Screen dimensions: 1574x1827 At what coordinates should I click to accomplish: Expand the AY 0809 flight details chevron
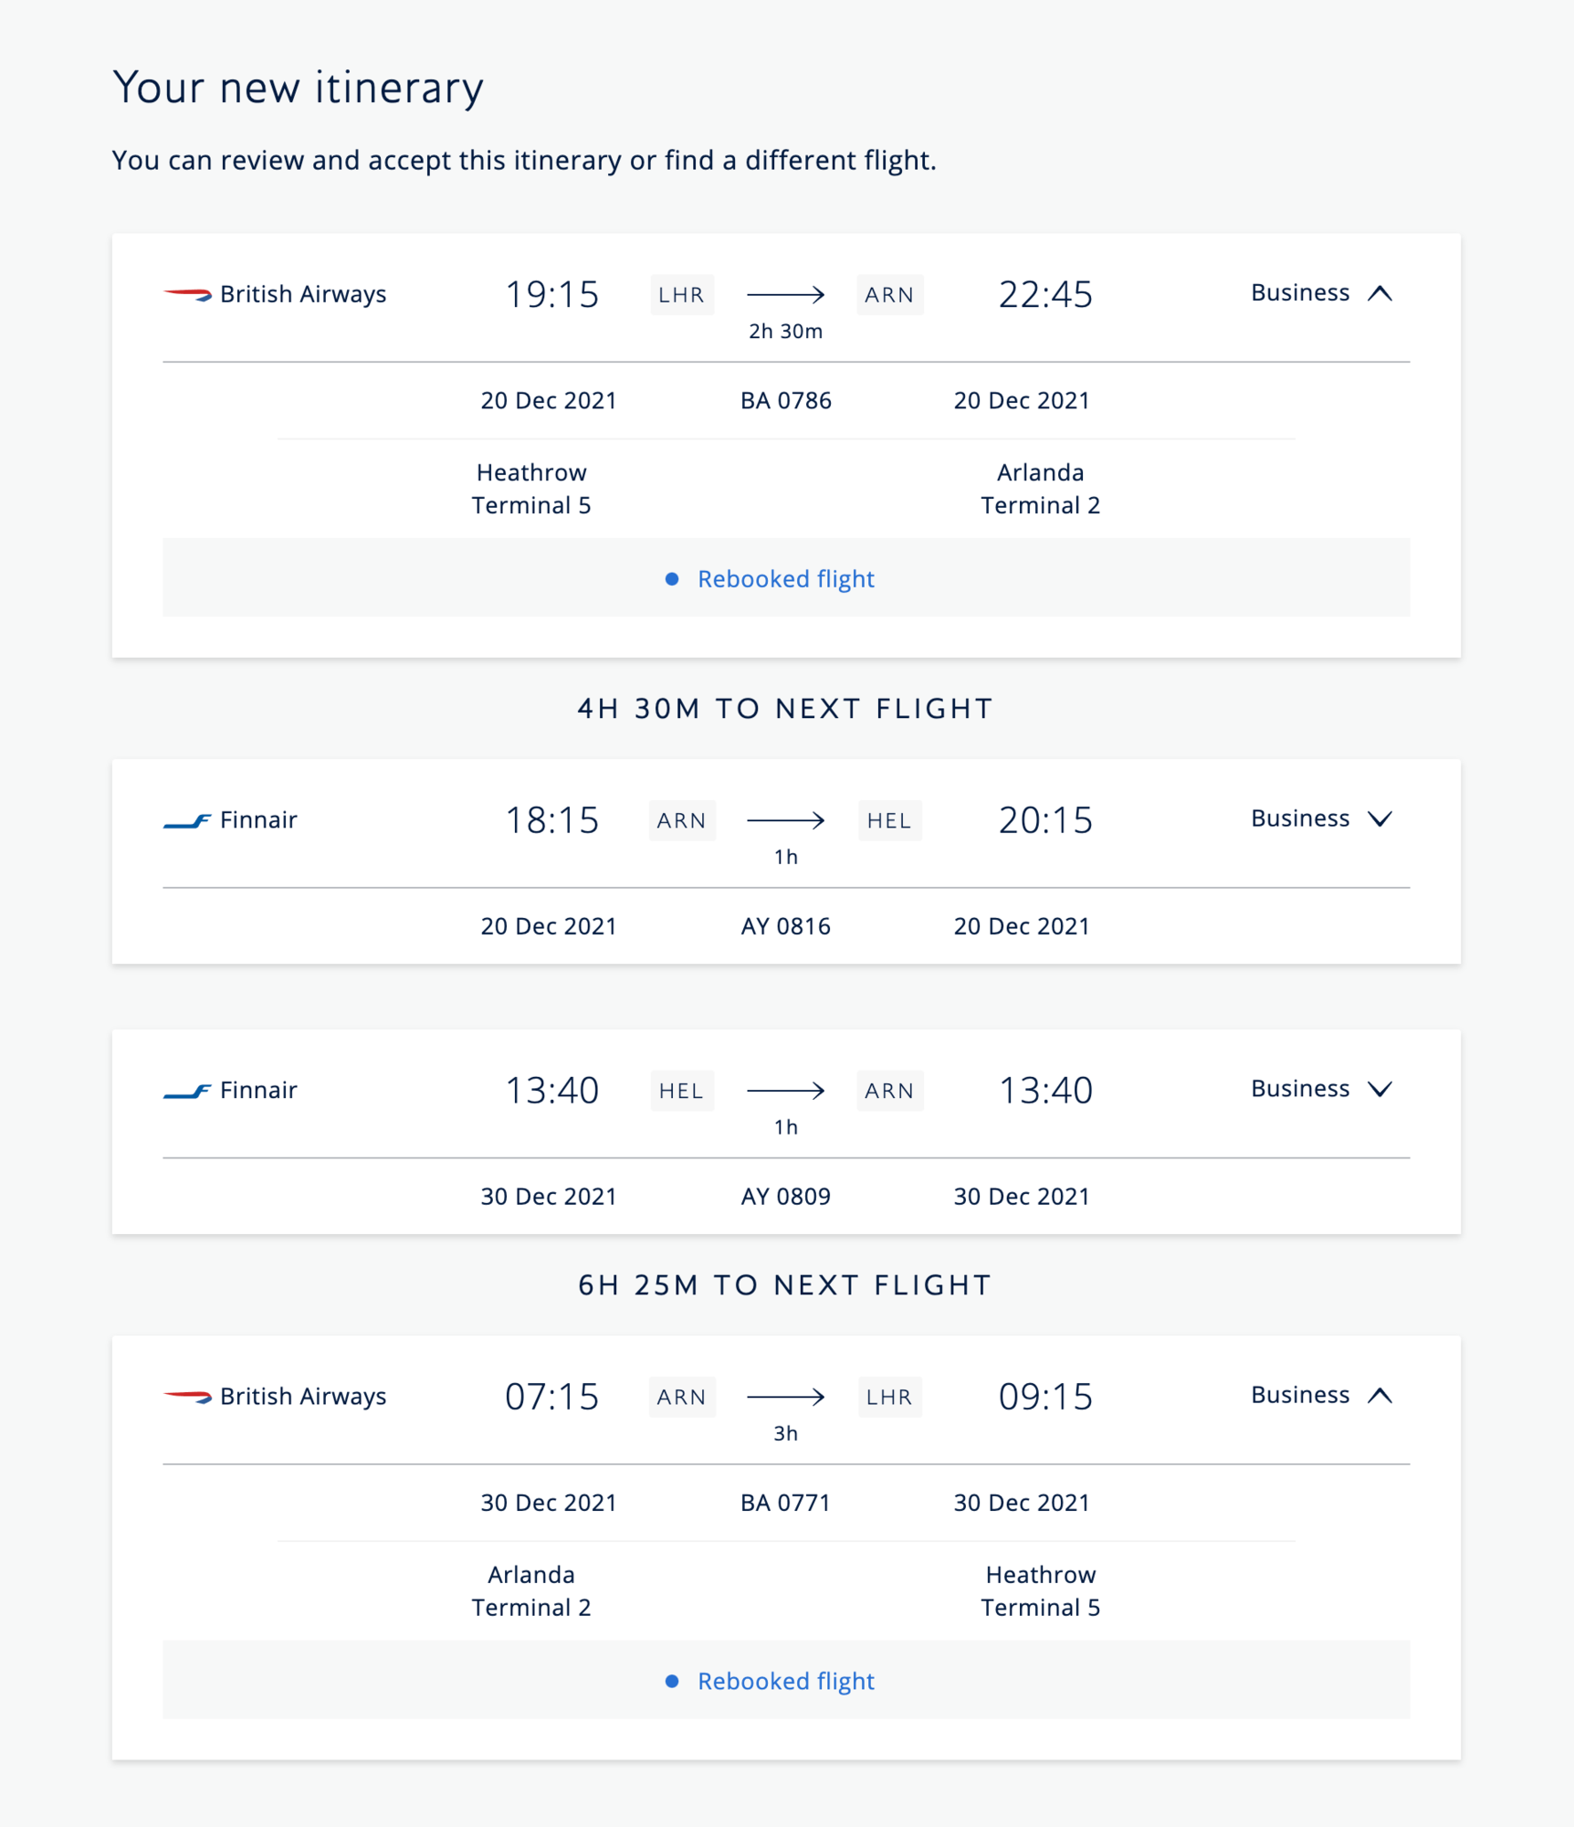pyautogui.click(x=1380, y=1089)
